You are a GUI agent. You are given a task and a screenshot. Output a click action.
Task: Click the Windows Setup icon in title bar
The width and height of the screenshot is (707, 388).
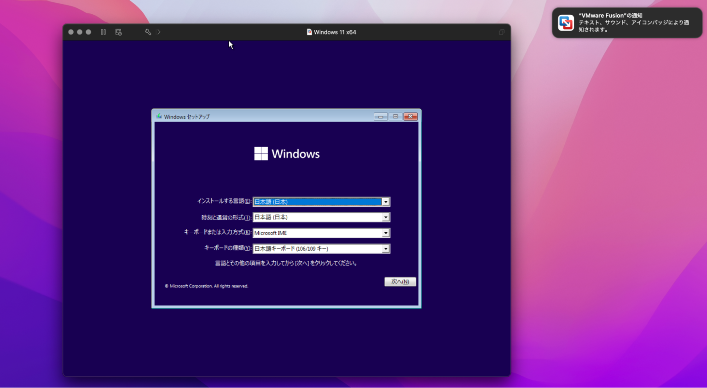point(158,116)
